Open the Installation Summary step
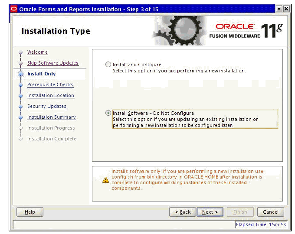The width and height of the screenshot is (295, 234). point(52,117)
